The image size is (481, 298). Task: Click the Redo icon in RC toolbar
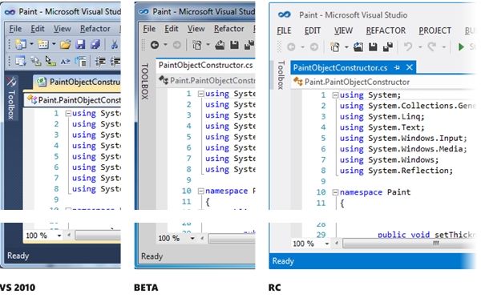pos(432,47)
